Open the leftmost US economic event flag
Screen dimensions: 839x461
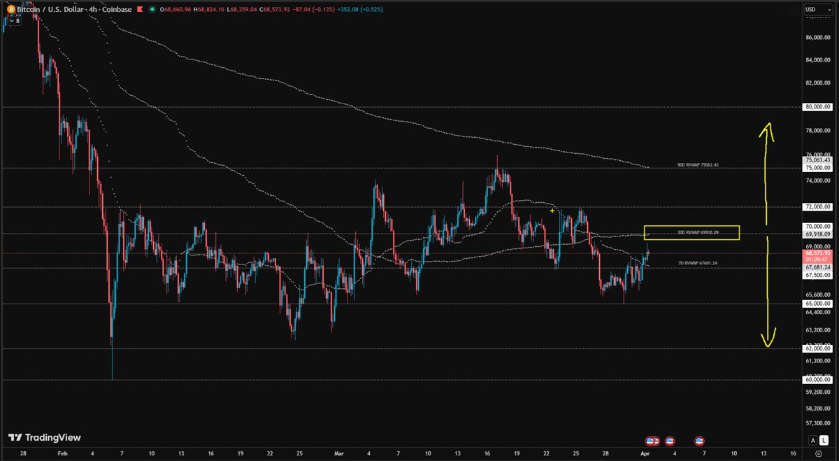[x=650, y=441]
